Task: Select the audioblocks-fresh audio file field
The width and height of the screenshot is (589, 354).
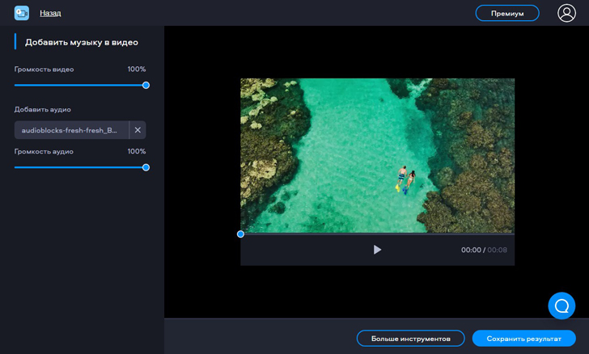Action: (71, 130)
